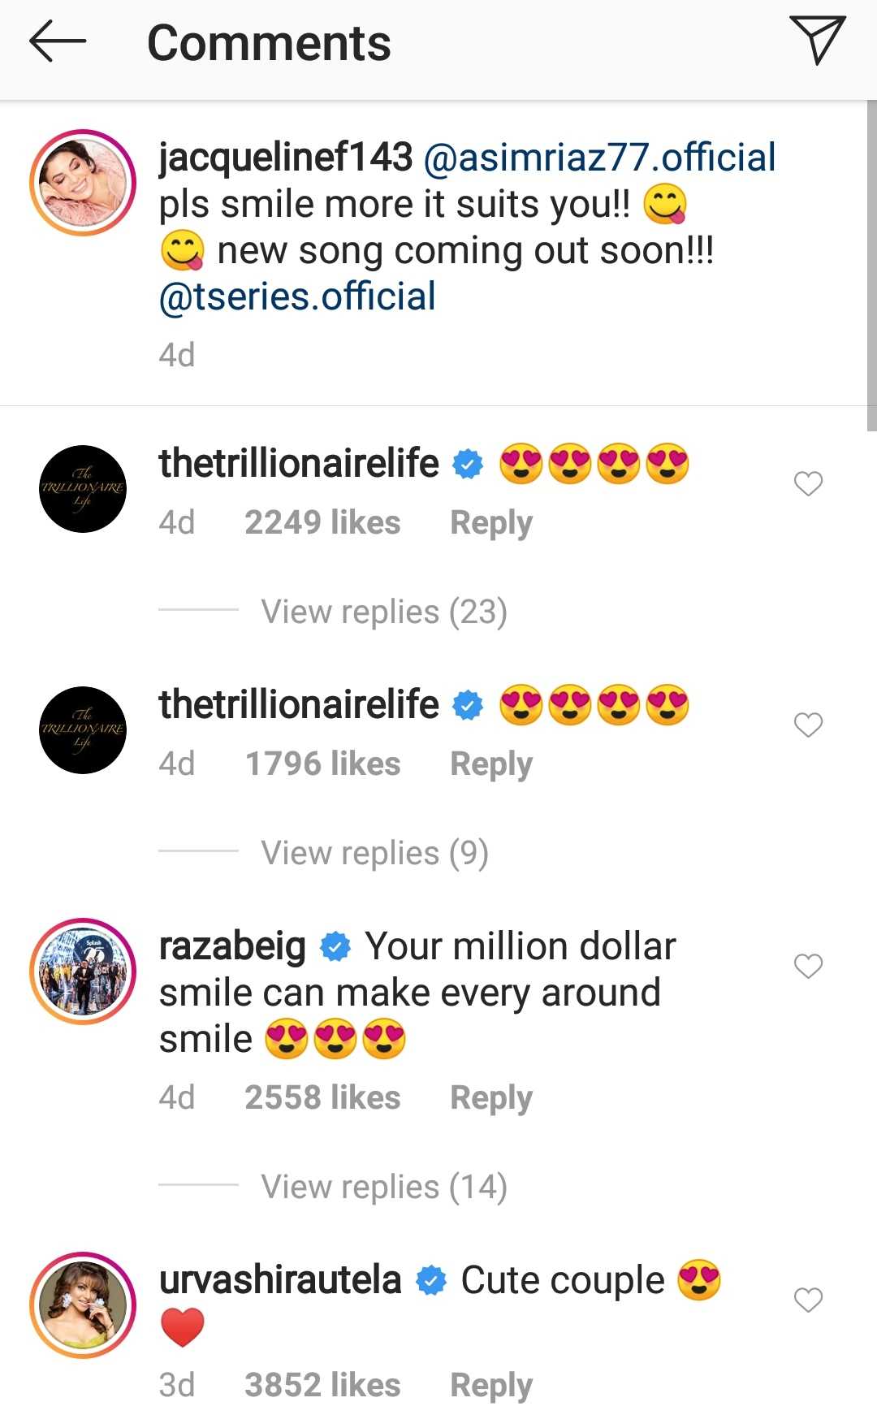
Task: Open the direct share paper plane icon
Action: tap(817, 41)
